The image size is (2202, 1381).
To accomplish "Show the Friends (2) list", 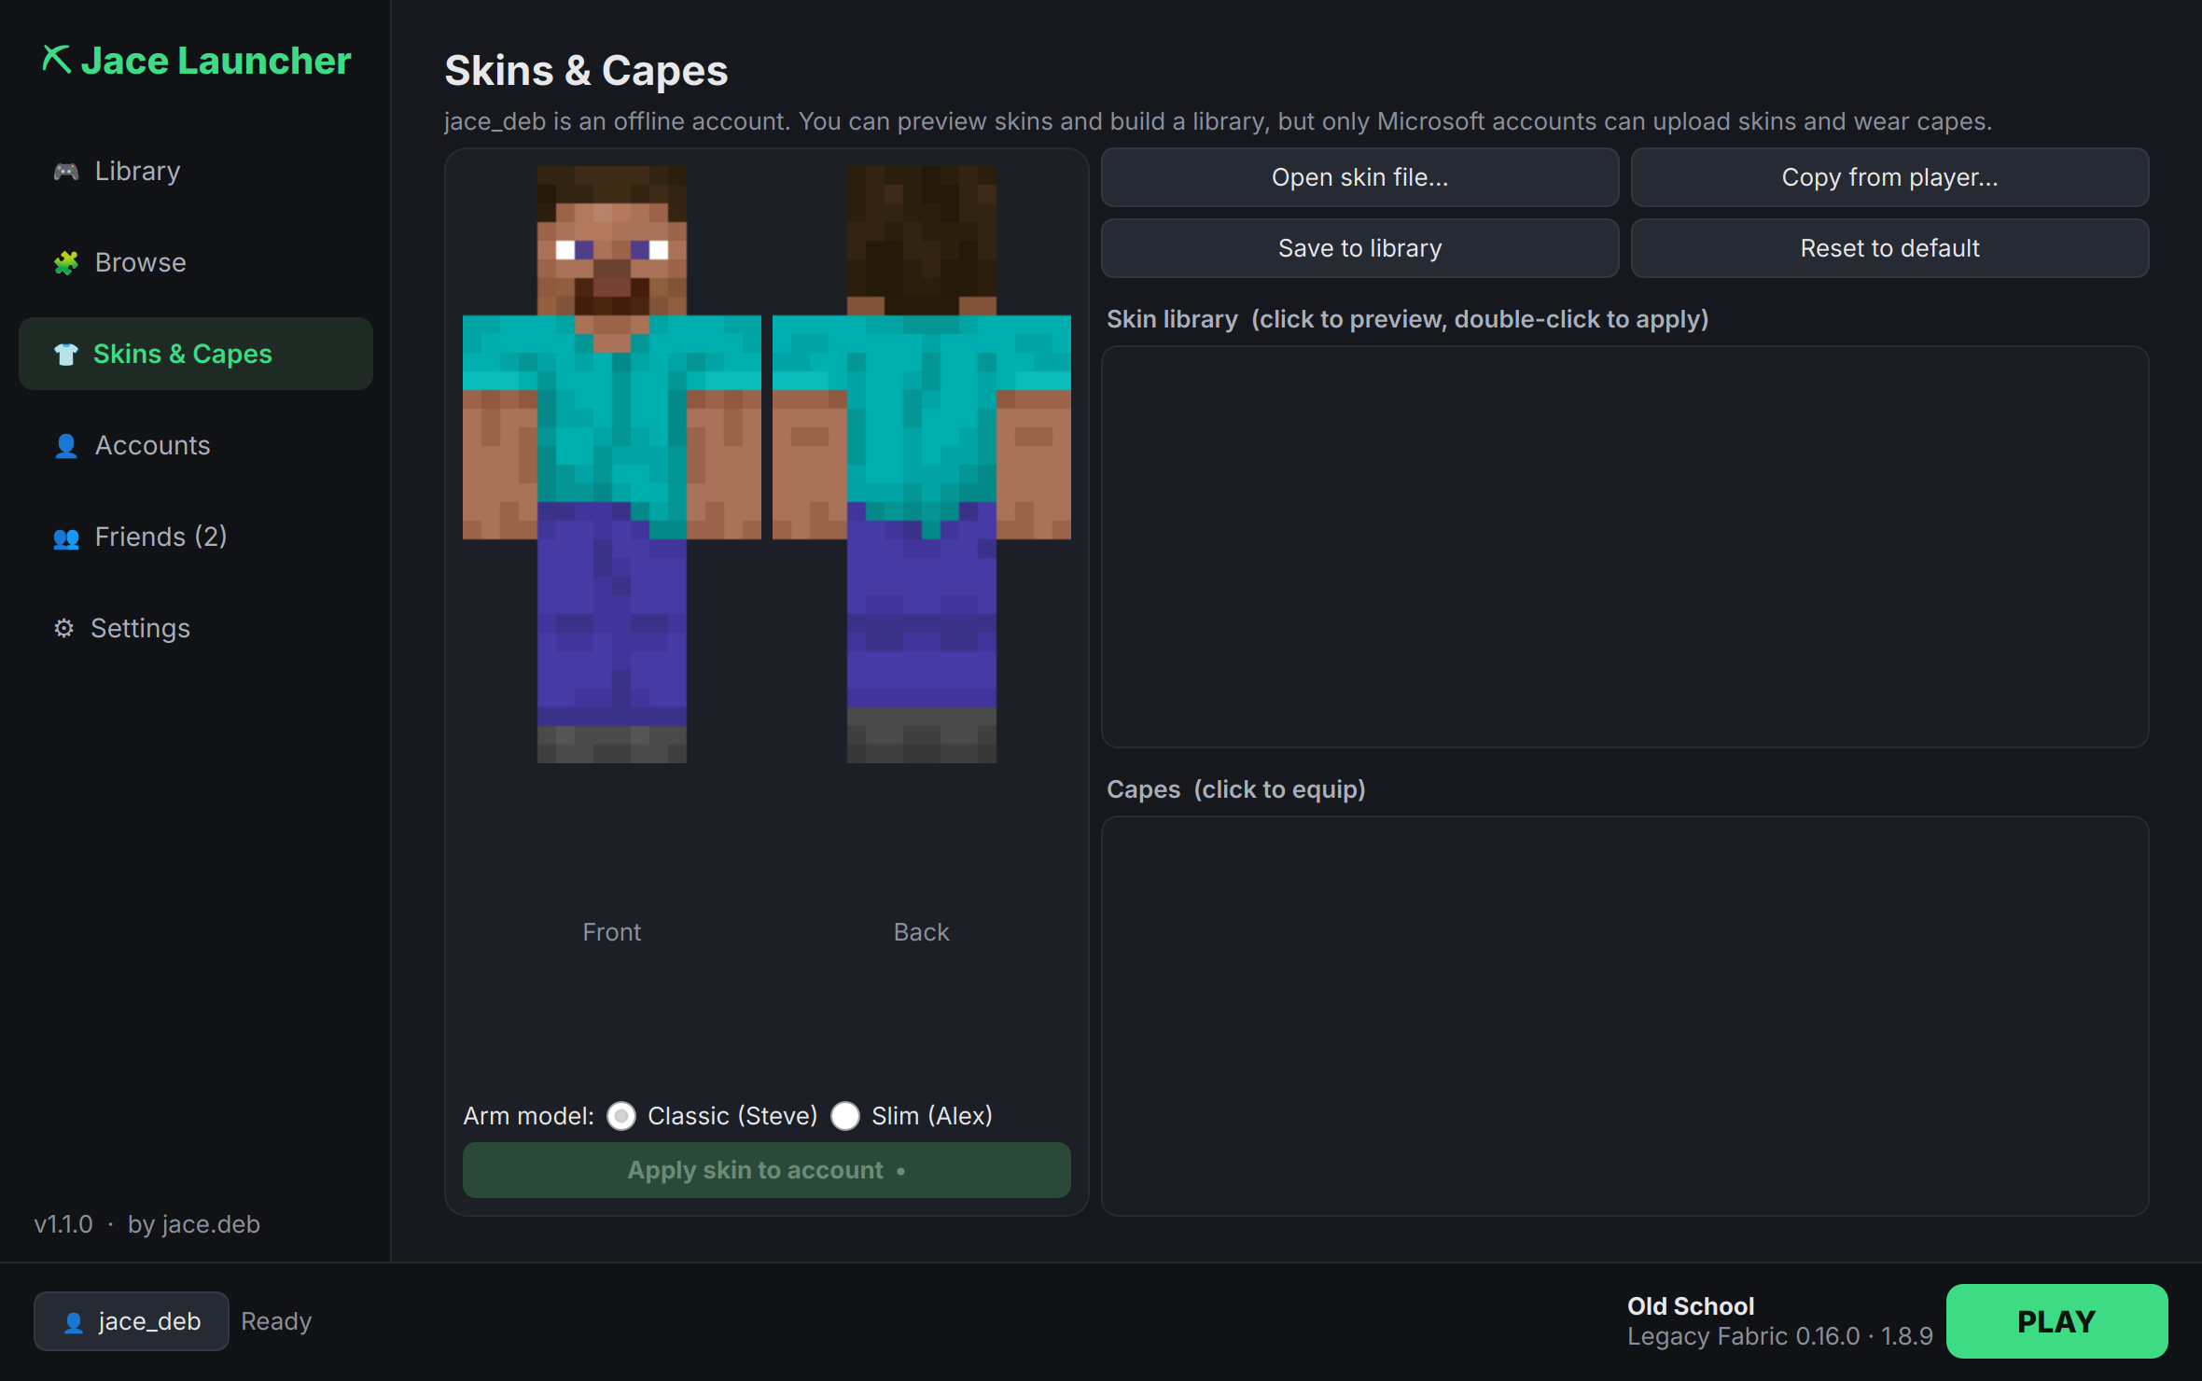I will pyautogui.click(x=196, y=537).
